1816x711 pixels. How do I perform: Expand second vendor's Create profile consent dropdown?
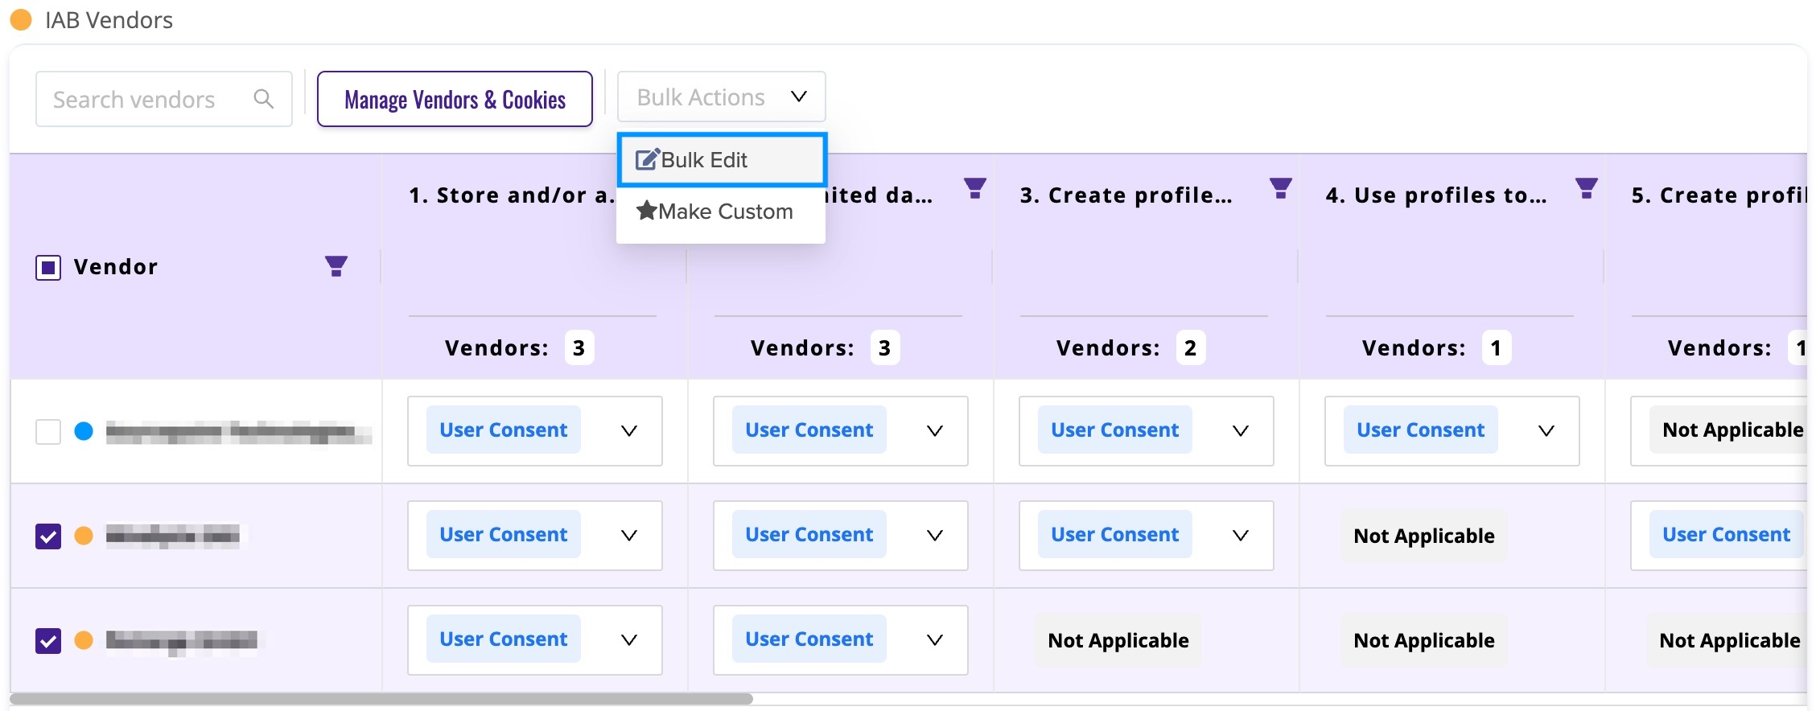[x=1146, y=536]
